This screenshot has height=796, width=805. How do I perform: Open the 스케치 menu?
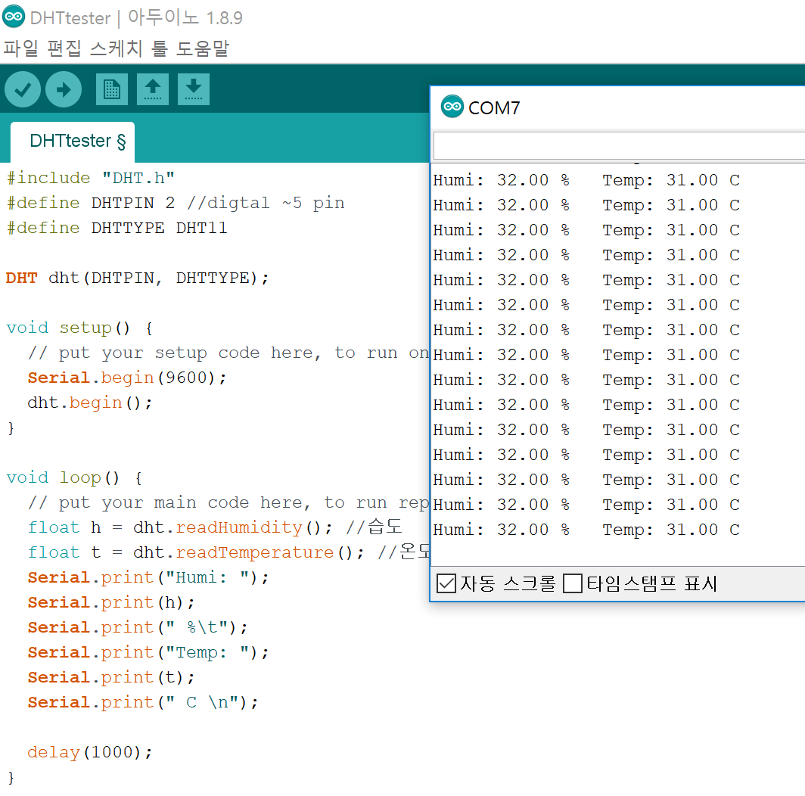coord(116,48)
